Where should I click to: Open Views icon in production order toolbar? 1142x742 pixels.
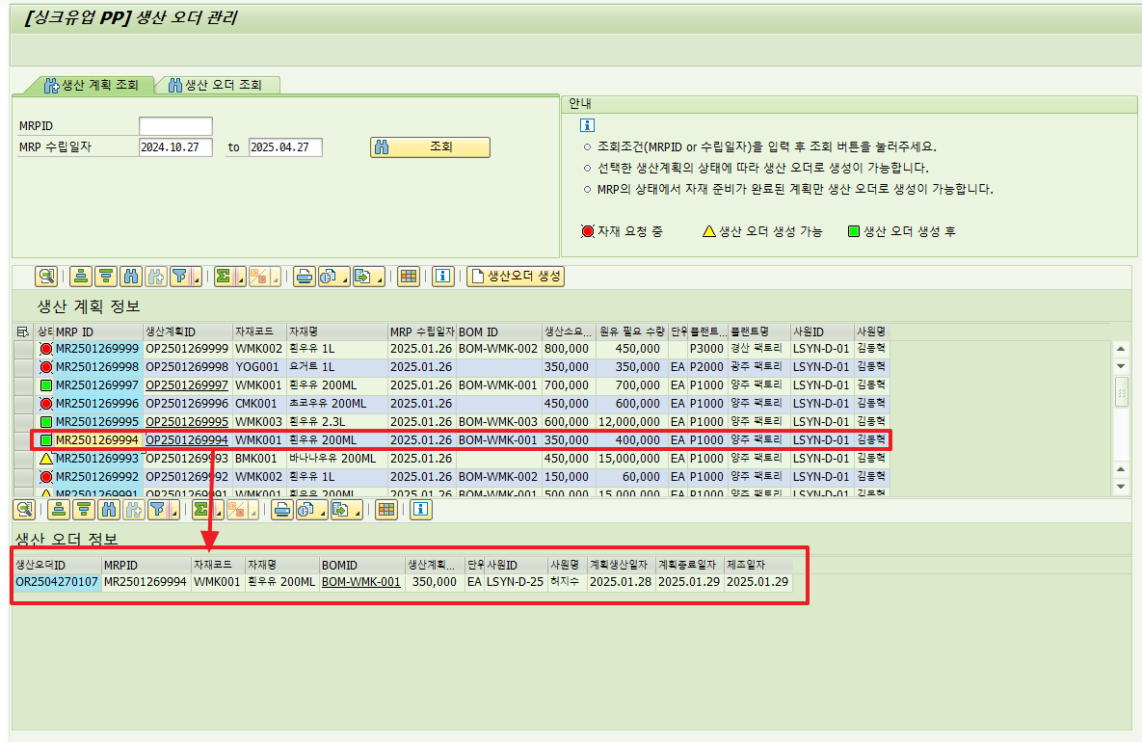[306, 510]
